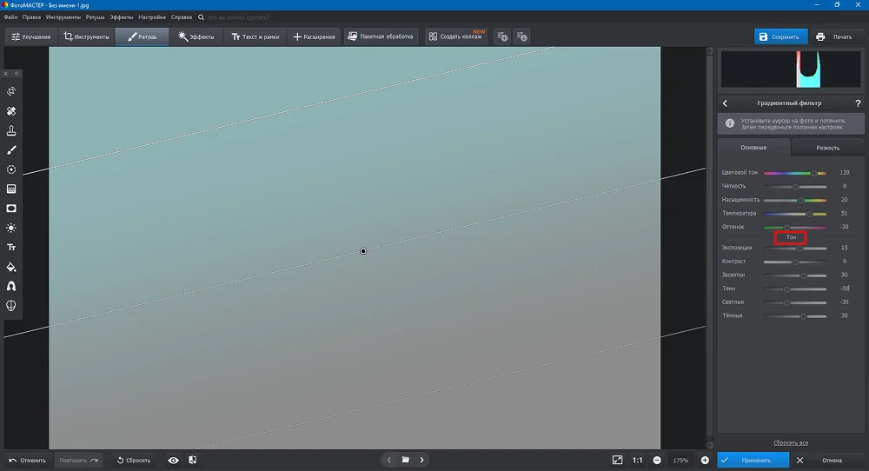
Task: Adjust the Контраст slider
Action: coord(795,262)
